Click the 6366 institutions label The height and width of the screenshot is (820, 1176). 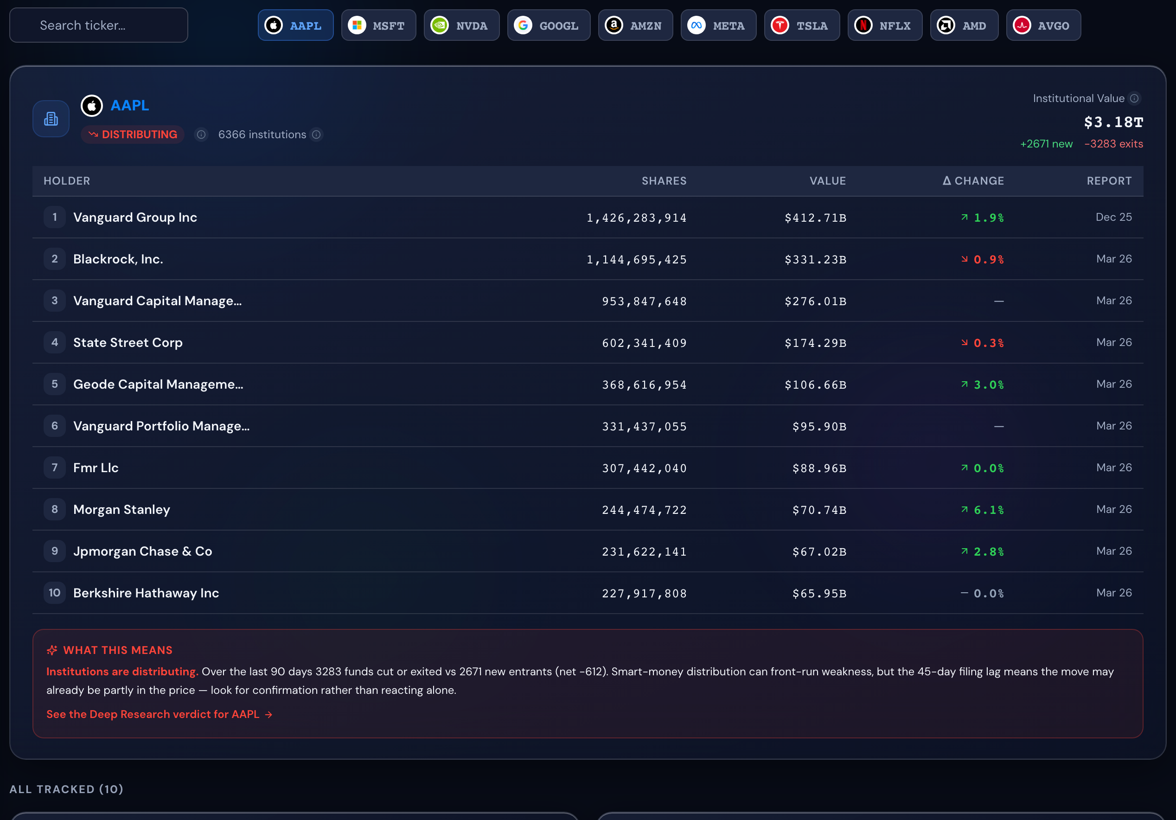click(x=262, y=135)
